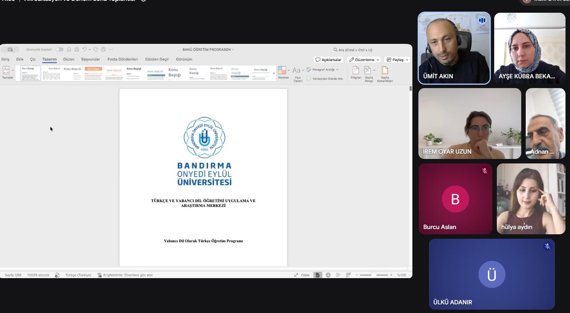Select Burcu Aslan's participant tile

pos(456,199)
